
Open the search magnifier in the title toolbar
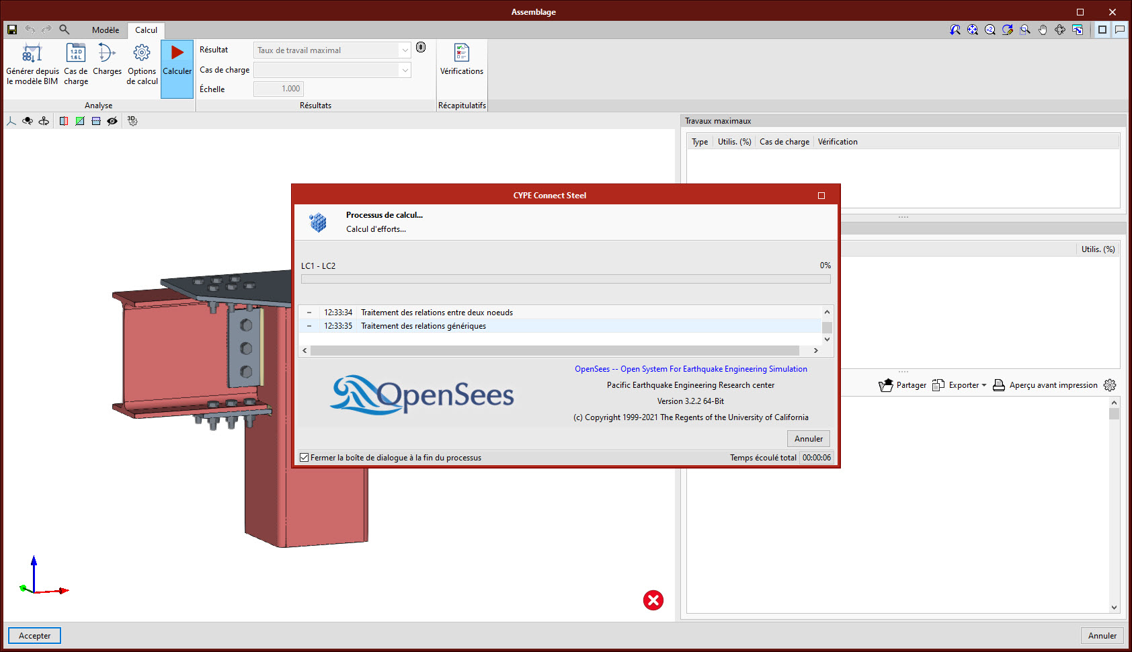65,30
